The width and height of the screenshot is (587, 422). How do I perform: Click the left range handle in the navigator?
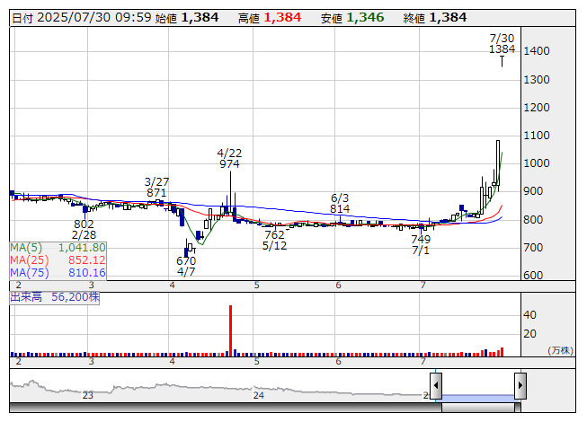point(435,386)
